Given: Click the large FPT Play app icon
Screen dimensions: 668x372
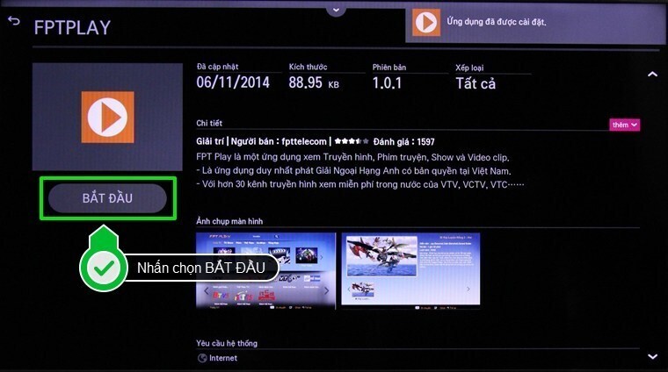Looking at the screenshot, I should pos(107,117).
